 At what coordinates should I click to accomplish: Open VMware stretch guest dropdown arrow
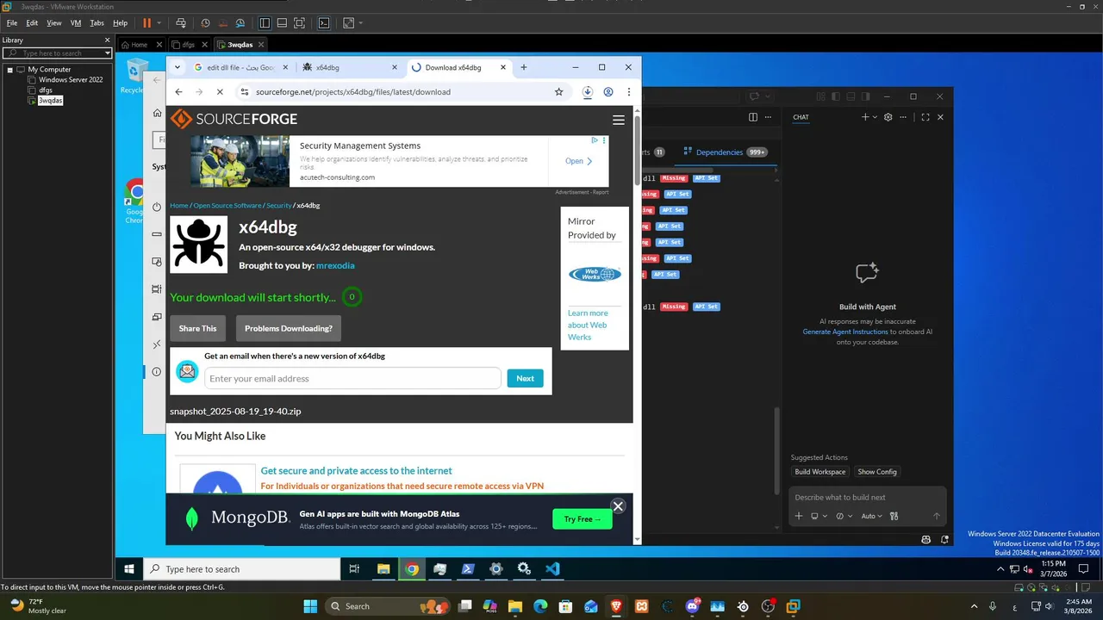(360, 23)
